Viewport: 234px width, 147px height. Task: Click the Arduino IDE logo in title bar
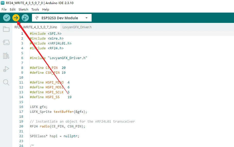coord(3,3)
